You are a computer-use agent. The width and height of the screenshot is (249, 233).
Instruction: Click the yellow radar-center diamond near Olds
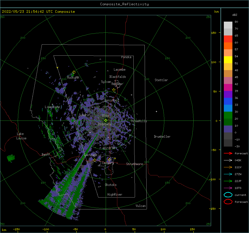point(106,121)
